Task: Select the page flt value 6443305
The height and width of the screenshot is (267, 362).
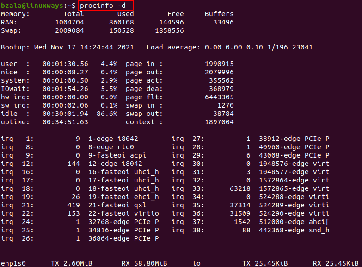Action: tap(219, 97)
